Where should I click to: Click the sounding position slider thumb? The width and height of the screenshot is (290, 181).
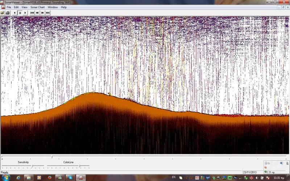(x=52, y=157)
